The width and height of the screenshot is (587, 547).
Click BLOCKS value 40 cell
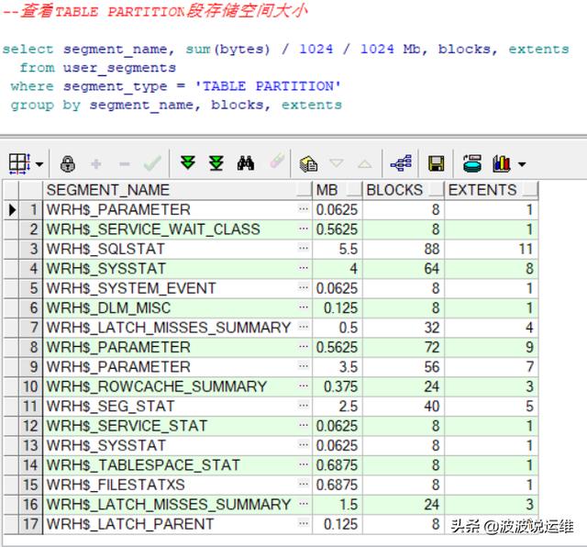[404, 407]
